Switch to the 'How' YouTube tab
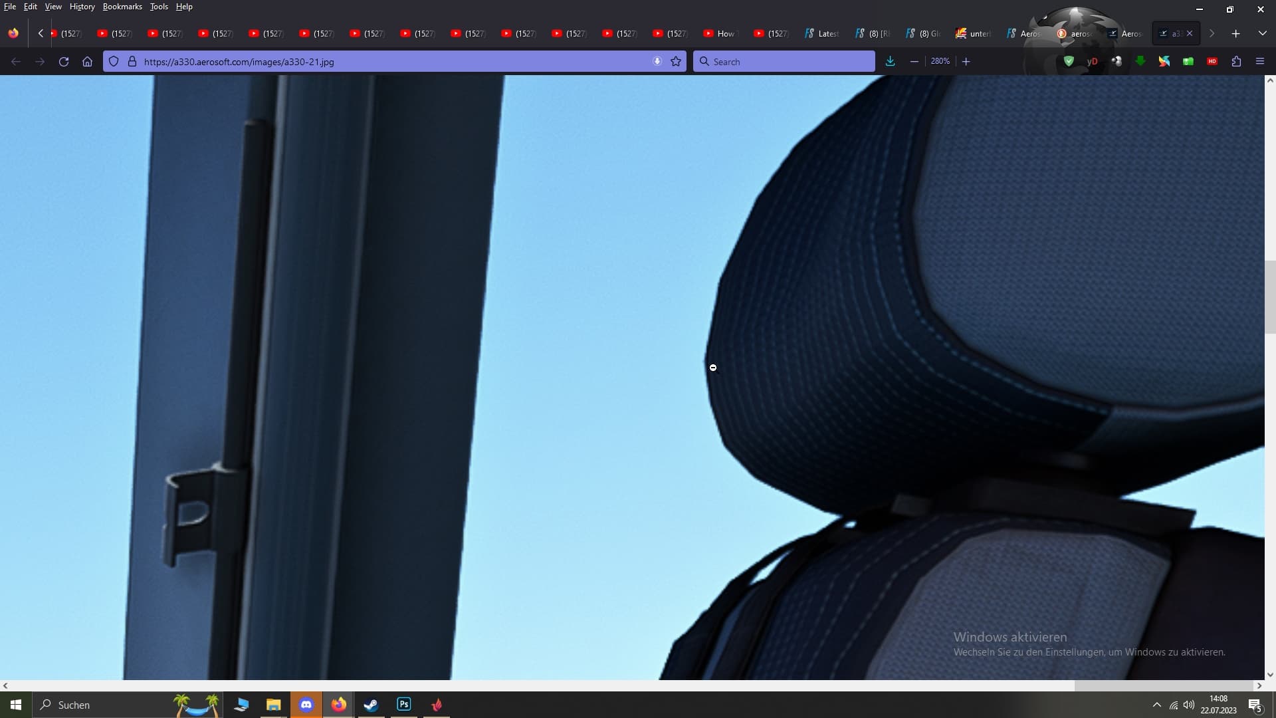Viewport: 1276px width, 718px height. point(722,33)
